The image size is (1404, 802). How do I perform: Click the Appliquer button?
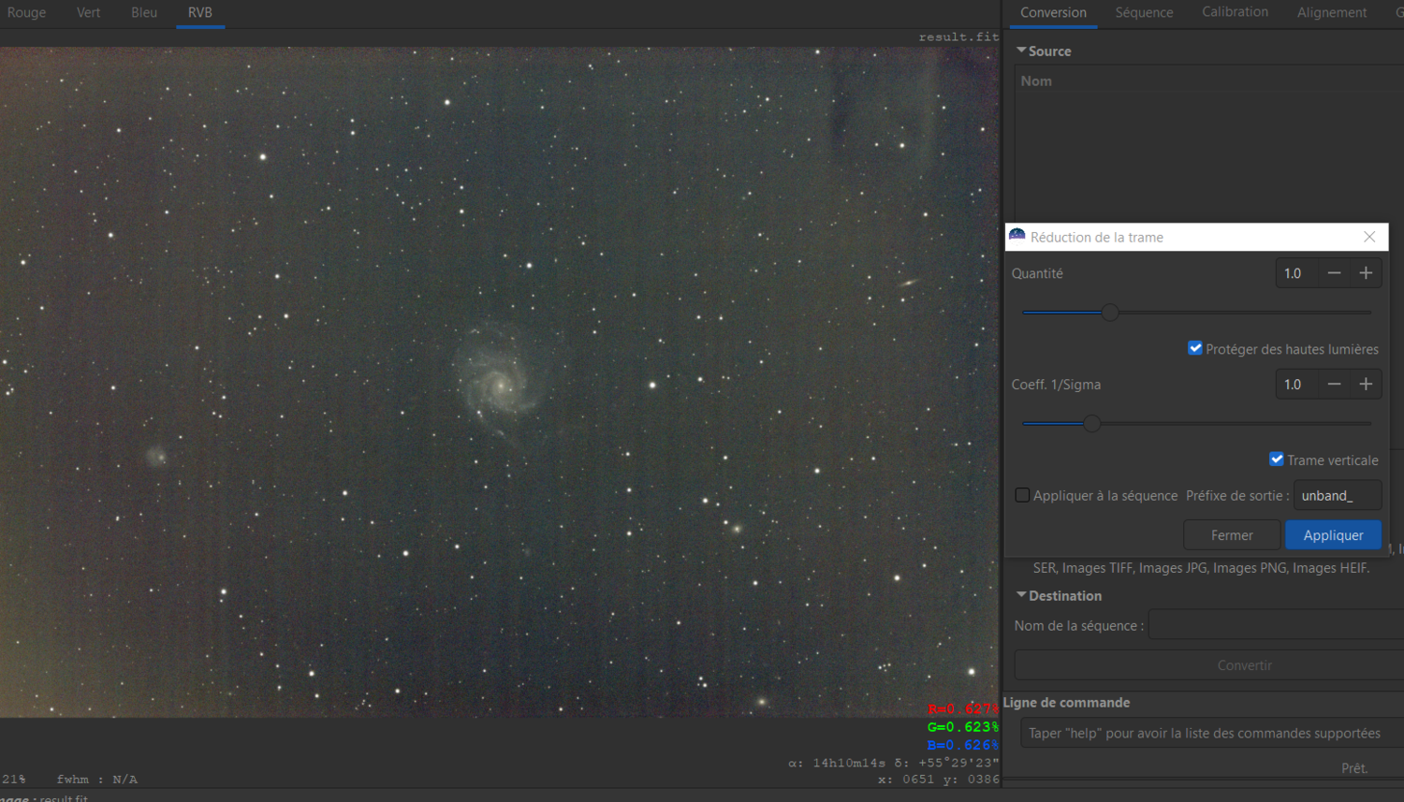(1334, 535)
